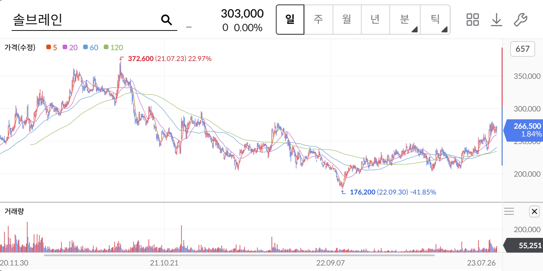Image resolution: width=543 pixels, height=271 pixels.
Task: Switch to the 월 monthly tab
Action: (x=347, y=20)
